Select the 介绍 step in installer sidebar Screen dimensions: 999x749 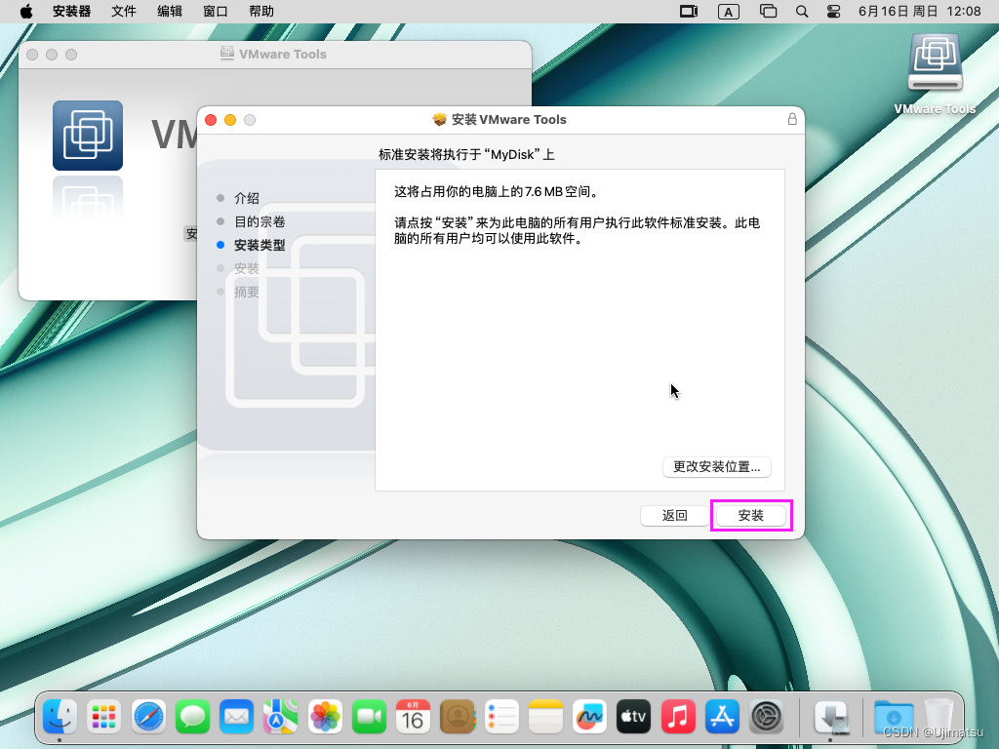[x=247, y=198]
